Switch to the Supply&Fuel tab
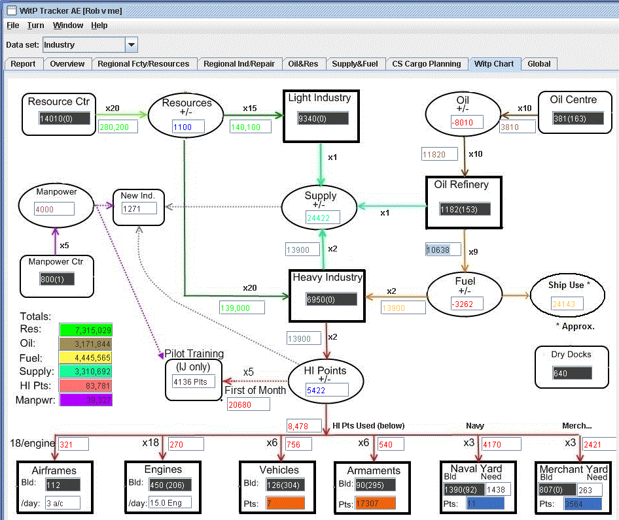Image resolution: width=619 pixels, height=520 pixels. point(355,64)
